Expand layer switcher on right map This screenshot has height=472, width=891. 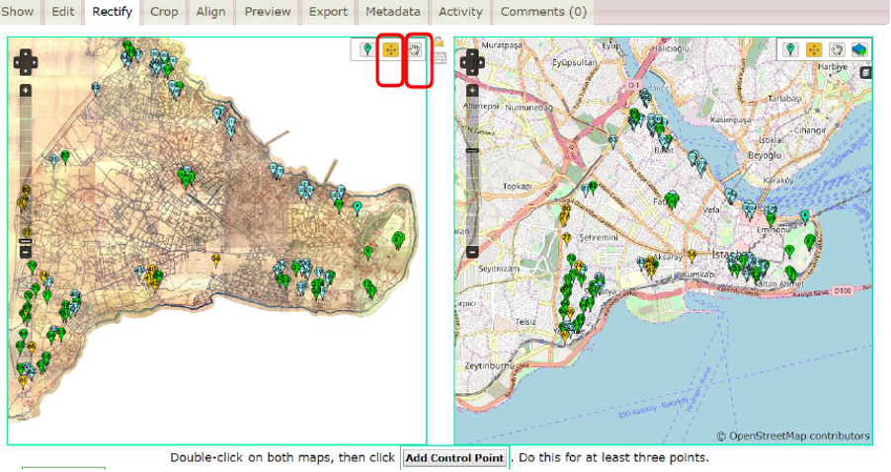[x=866, y=72]
